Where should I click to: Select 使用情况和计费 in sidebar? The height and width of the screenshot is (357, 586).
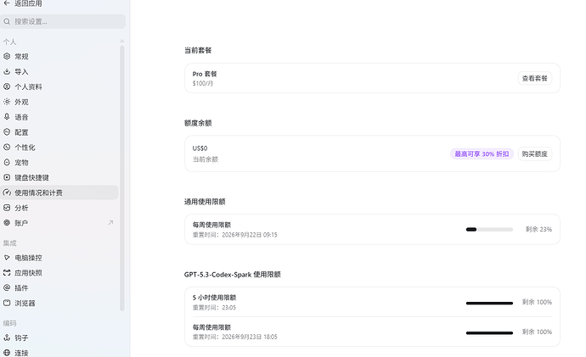coord(59,192)
